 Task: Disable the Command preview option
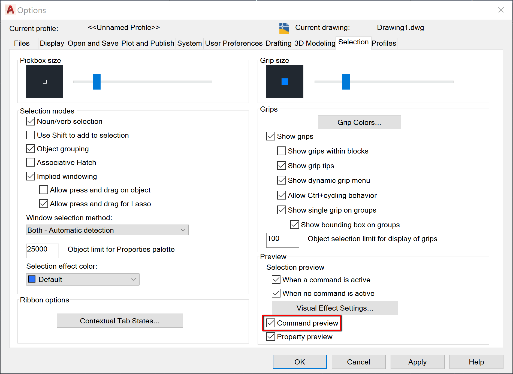pyautogui.click(x=271, y=323)
